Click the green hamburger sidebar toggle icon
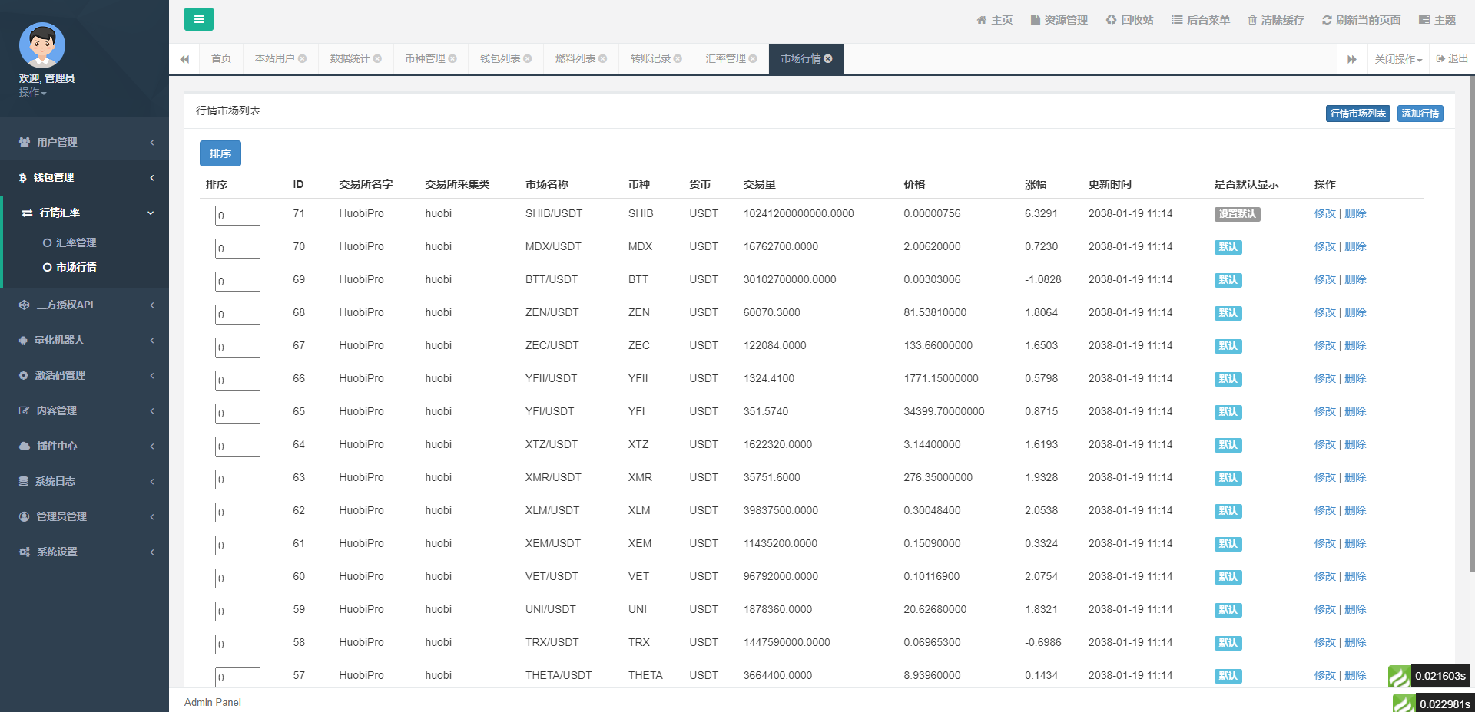This screenshot has width=1475, height=712. click(x=199, y=19)
